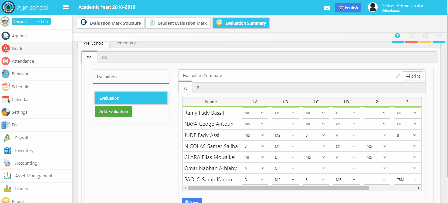Open NAYA Geoge Antoun's empty 1.B dropdown
Image resolution: width=448 pixels, height=203 pixels.
285,124
